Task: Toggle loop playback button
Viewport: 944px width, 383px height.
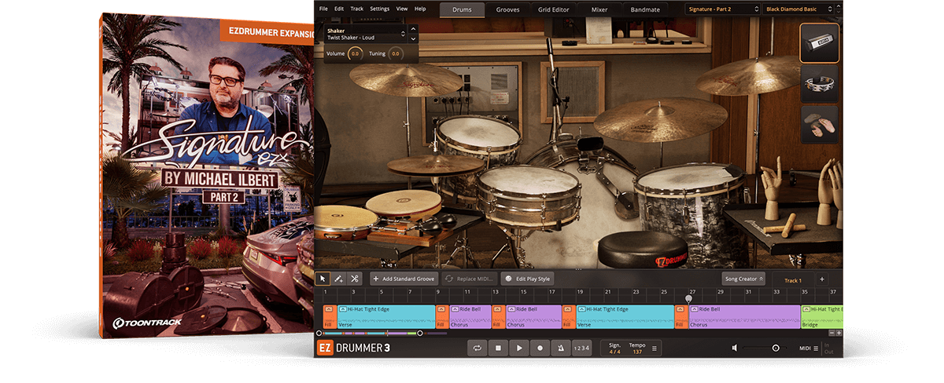Action: pos(477,348)
